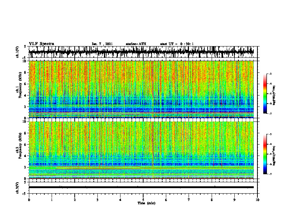Click the time axis tick label 7
290x224 pixels.
click(189, 200)
